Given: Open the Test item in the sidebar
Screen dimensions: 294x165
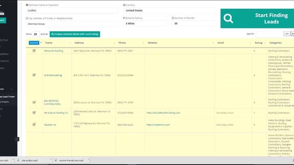Looking at the screenshot, I should click(4, 40).
